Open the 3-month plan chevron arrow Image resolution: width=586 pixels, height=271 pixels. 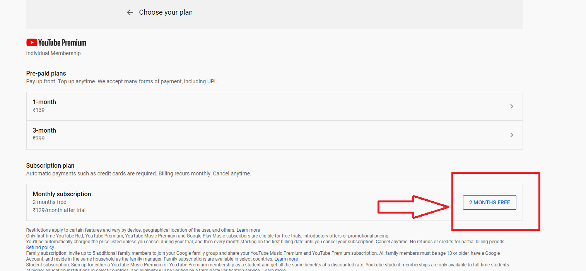click(512, 135)
